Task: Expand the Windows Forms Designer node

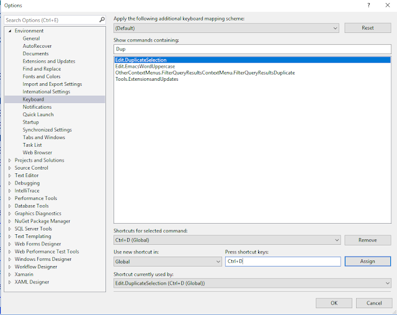Action: pyautogui.click(x=10, y=259)
